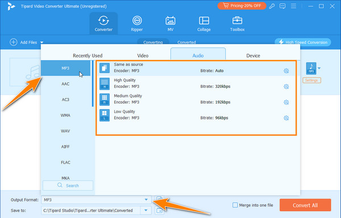Select MP3 in the format list

[x=65, y=69]
